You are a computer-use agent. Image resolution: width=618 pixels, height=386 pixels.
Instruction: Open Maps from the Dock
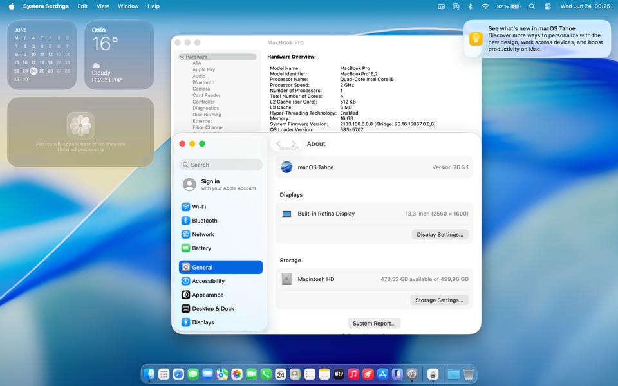tap(222, 374)
